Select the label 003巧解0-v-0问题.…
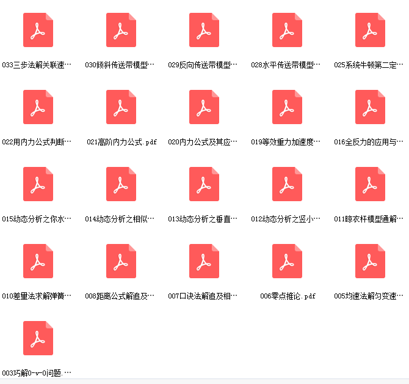Image resolution: width=409 pixels, height=384 pixels. pos(37,373)
